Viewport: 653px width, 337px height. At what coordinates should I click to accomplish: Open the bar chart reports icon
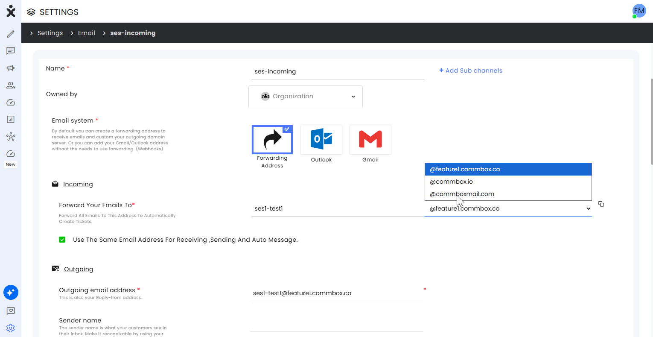11,119
